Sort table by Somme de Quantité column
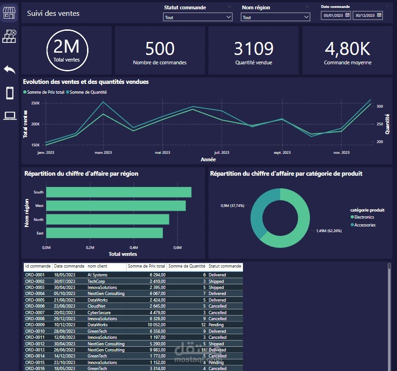Screen dimensions: 397x371 (187, 266)
